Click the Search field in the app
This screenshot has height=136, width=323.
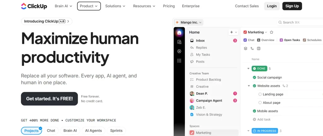(300, 22)
